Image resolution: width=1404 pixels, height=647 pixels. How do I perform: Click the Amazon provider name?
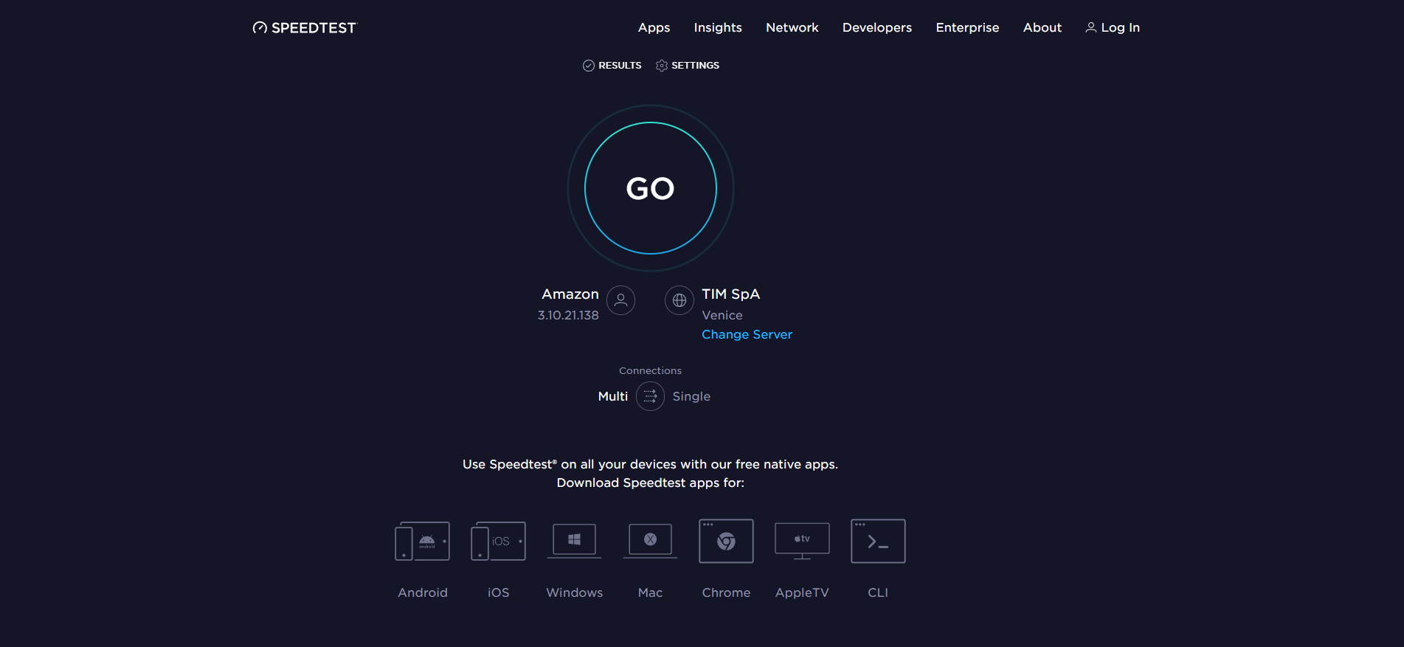[570, 294]
